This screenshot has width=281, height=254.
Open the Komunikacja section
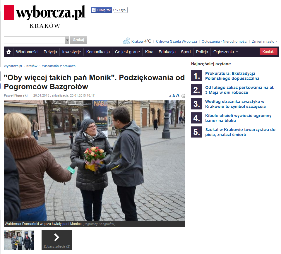coord(98,52)
